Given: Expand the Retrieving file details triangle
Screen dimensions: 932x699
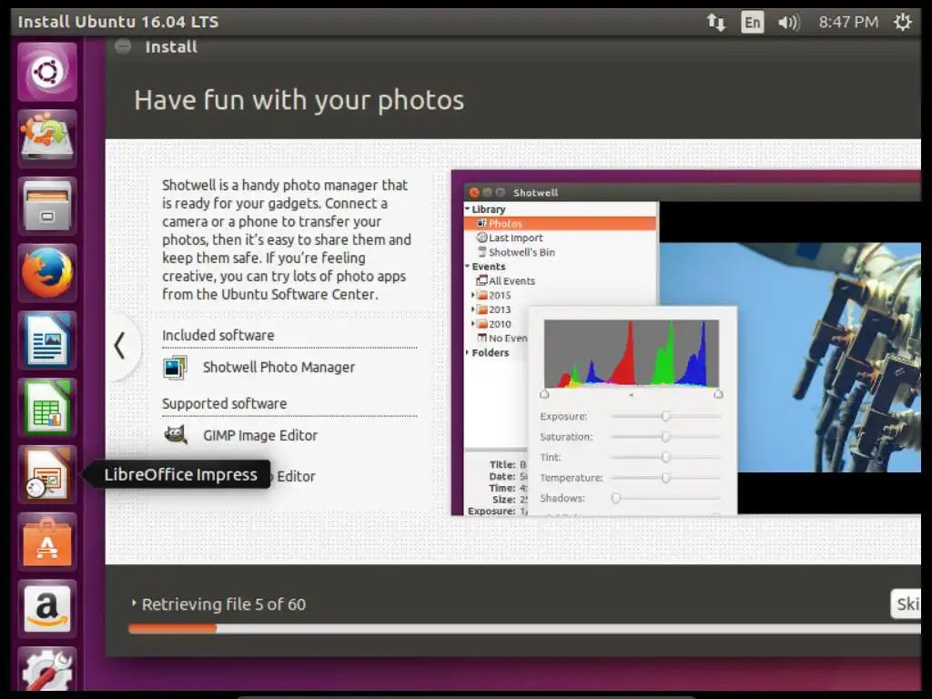Looking at the screenshot, I should point(134,603).
